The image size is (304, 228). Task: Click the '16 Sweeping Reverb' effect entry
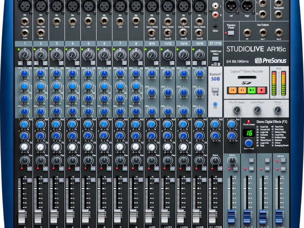tap(280, 146)
